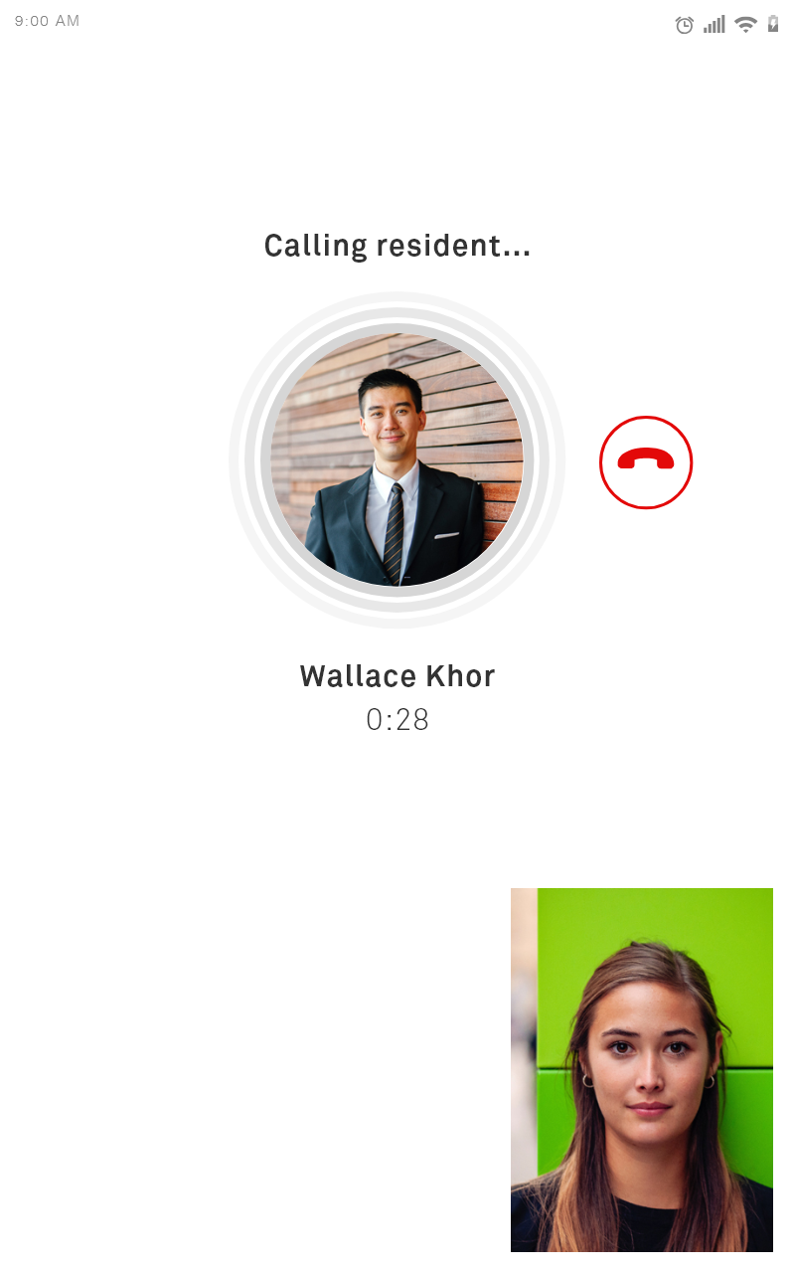Click the "Calling resident..." heading
Viewport: 795px width, 1273px height.
tap(397, 246)
